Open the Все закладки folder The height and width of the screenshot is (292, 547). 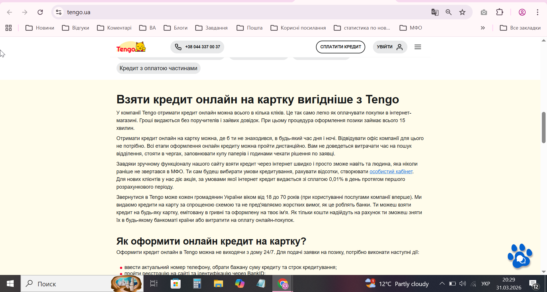[x=520, y=28]
